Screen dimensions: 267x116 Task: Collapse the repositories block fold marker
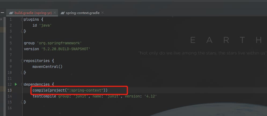22,61
